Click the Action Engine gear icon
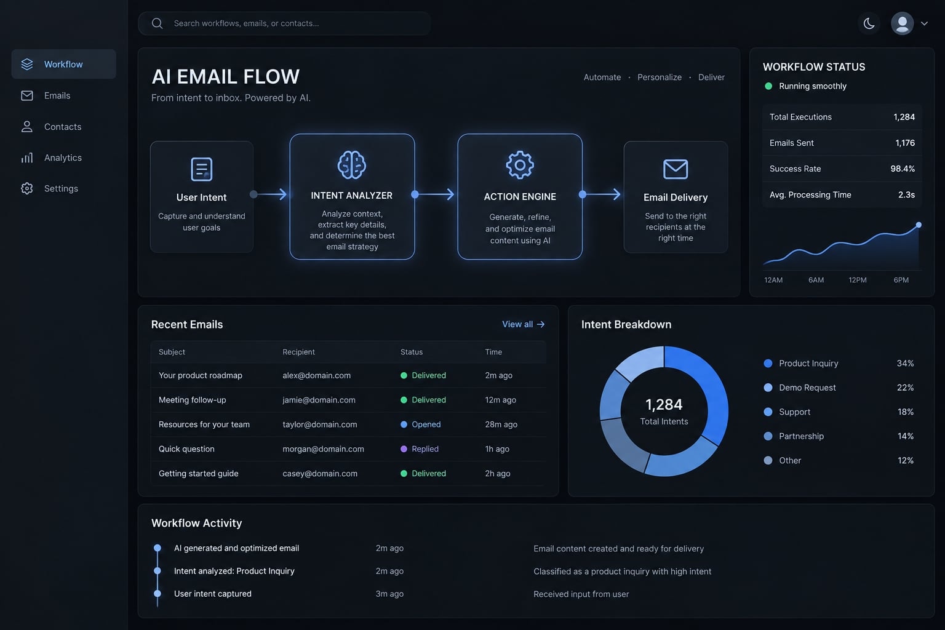 click(520, 165)
